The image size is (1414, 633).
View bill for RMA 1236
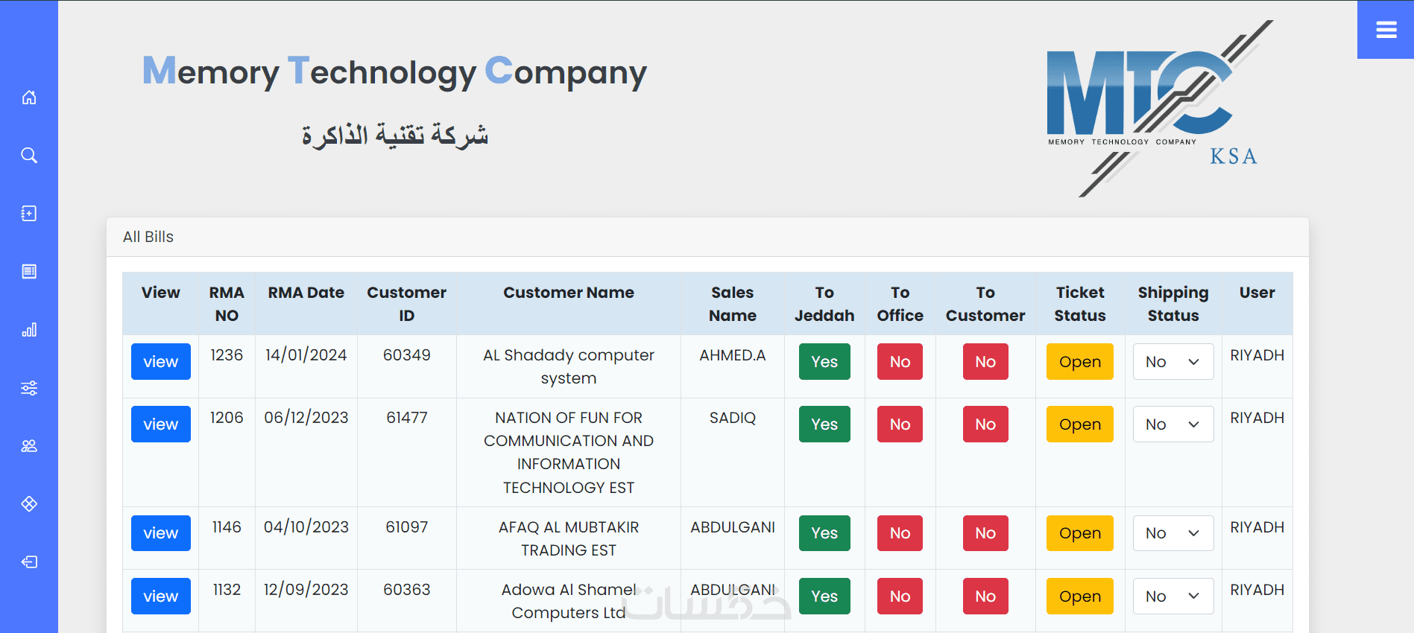161,362
